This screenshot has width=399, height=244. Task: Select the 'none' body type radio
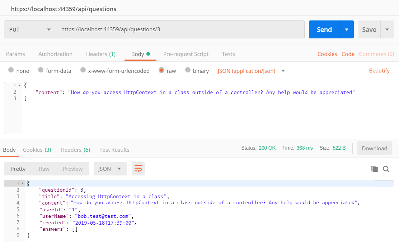(x=11, y=70)
